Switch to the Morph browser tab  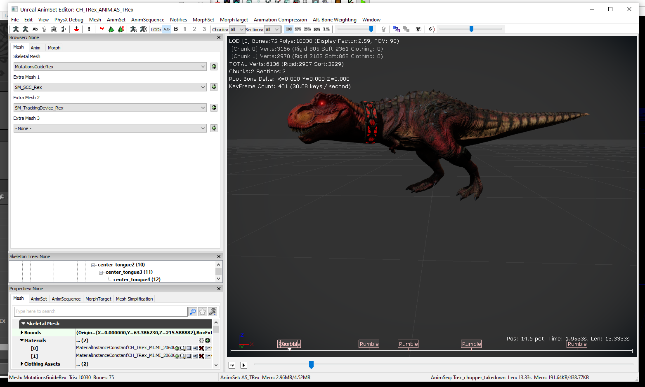click(54, 48)
